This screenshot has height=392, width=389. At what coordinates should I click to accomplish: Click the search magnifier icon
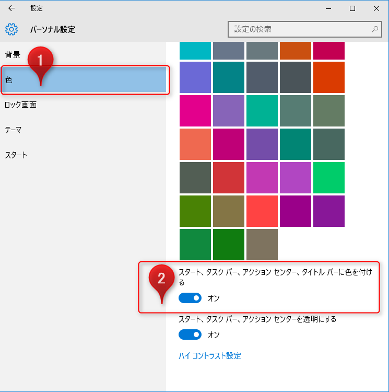pyautogui.click(x=374, y=29)
